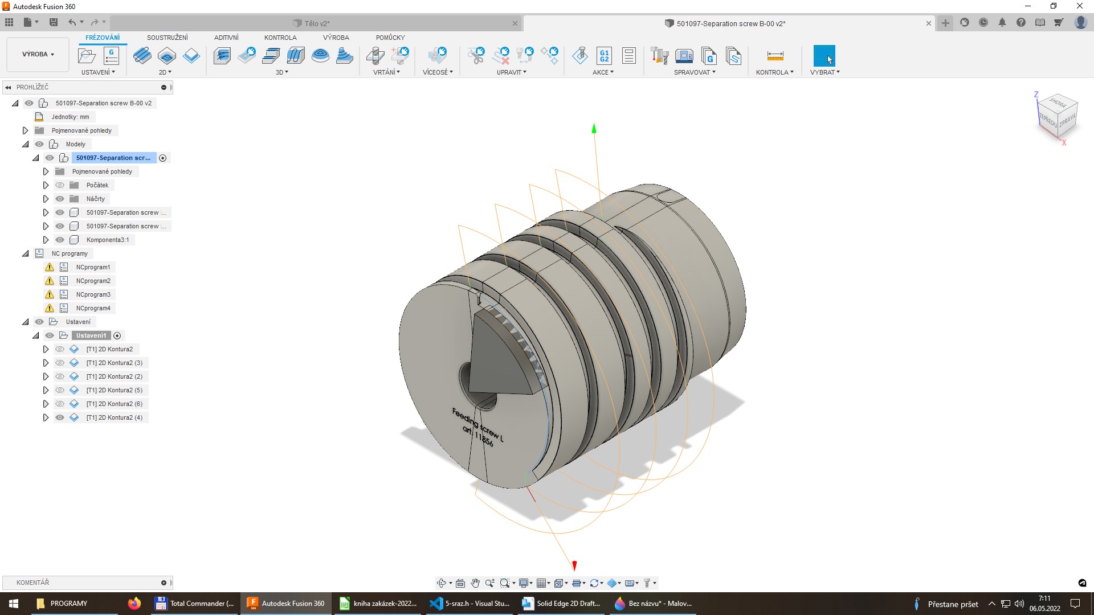
Task: Click the G1 G2 post process icon
Action: pos(604,56)
